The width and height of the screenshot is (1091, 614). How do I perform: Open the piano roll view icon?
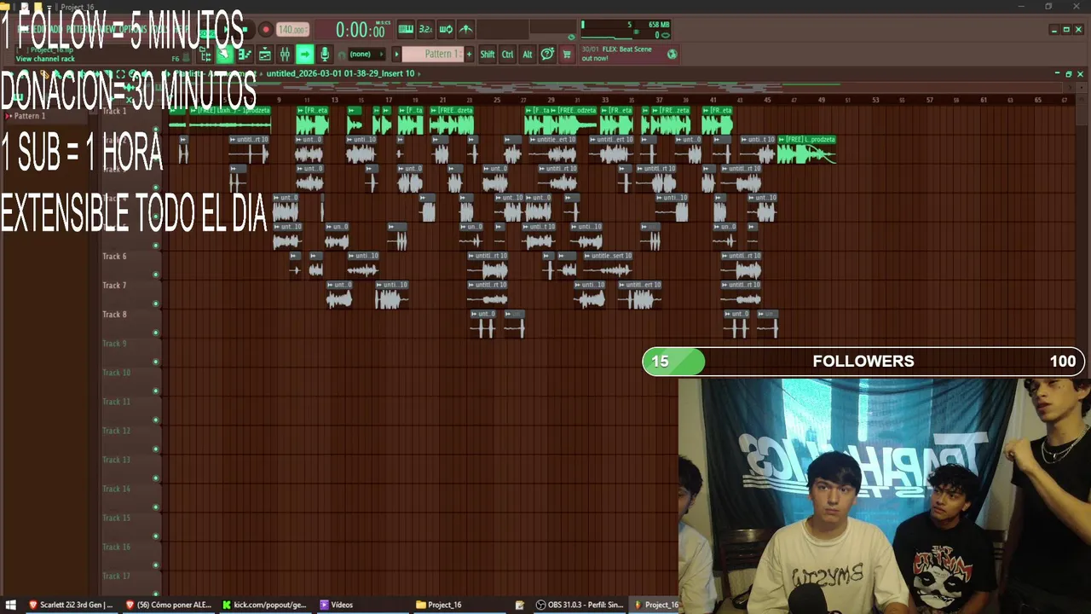[x=245, y=55]
